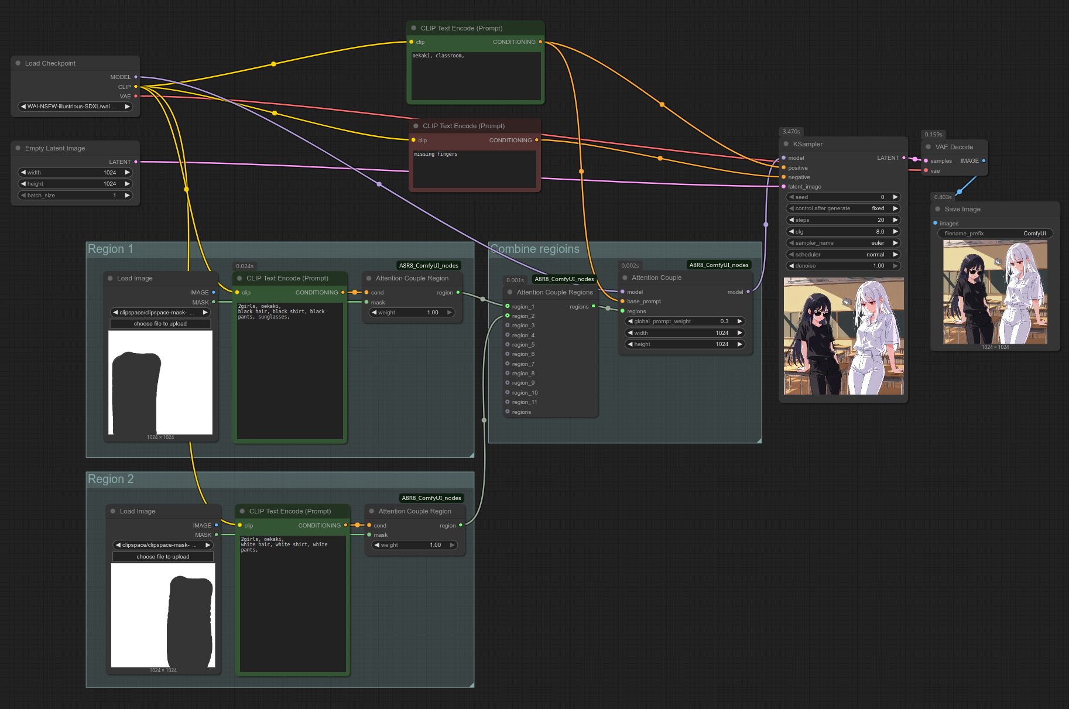The image size is (1069, 709).
Task: Click the left arrow beside batch_size
Action: 23,196
